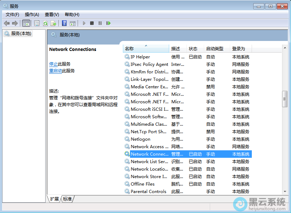291x213 pixels.
Task: Open the 文件(F) menu
Action: click(x=12, y=15)
